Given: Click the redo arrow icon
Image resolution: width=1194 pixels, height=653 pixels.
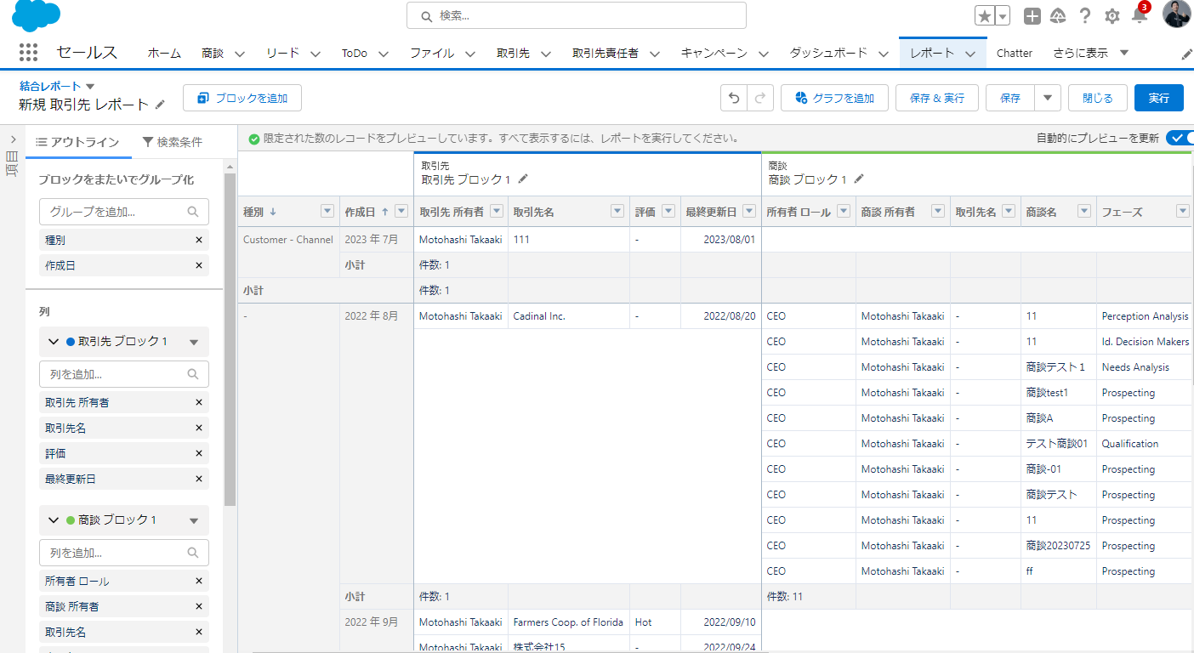Looking at the screenshot, I should (x=759, y=97).
